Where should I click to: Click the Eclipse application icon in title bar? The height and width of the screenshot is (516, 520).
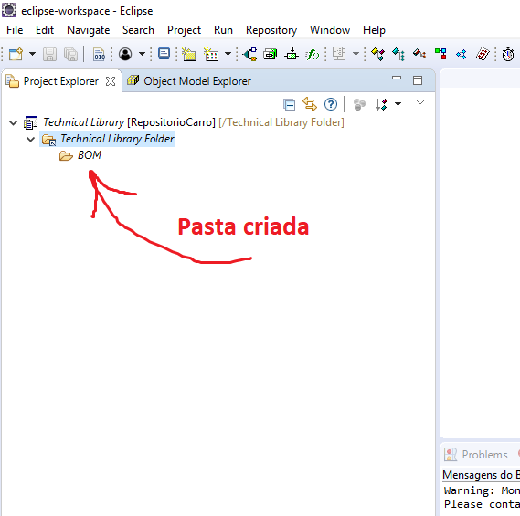coord(8,10)
